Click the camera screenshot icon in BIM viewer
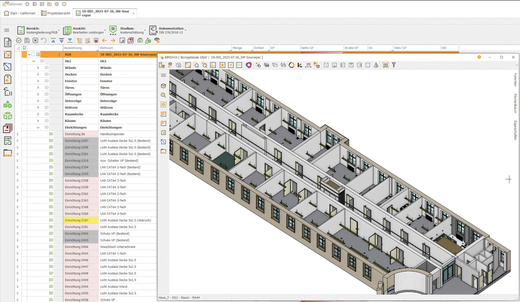The image size is (520, 302). click(x=385, y=65)
